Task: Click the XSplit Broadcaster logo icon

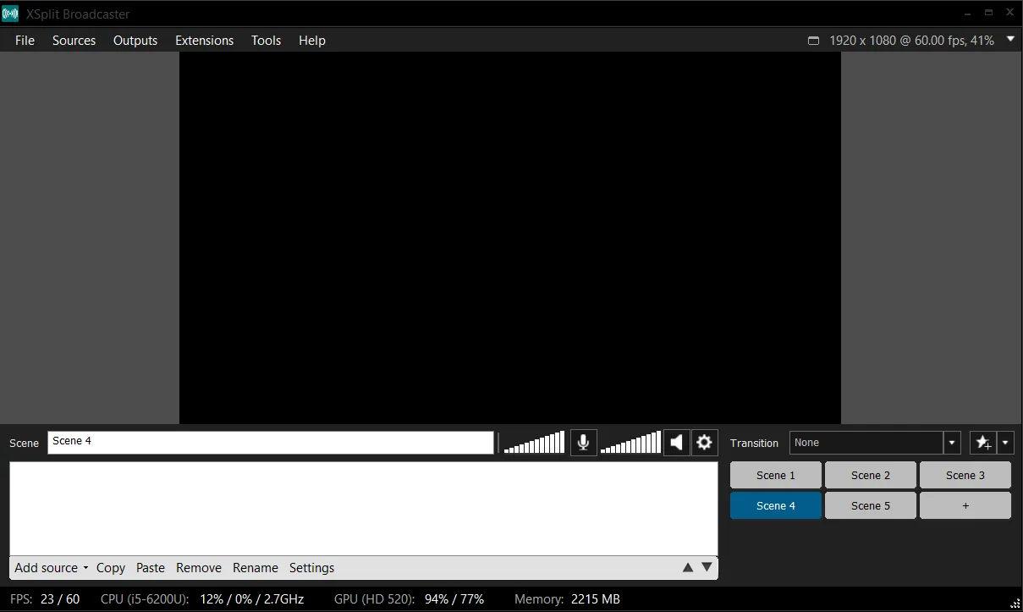Action: [x=10, y=14]
